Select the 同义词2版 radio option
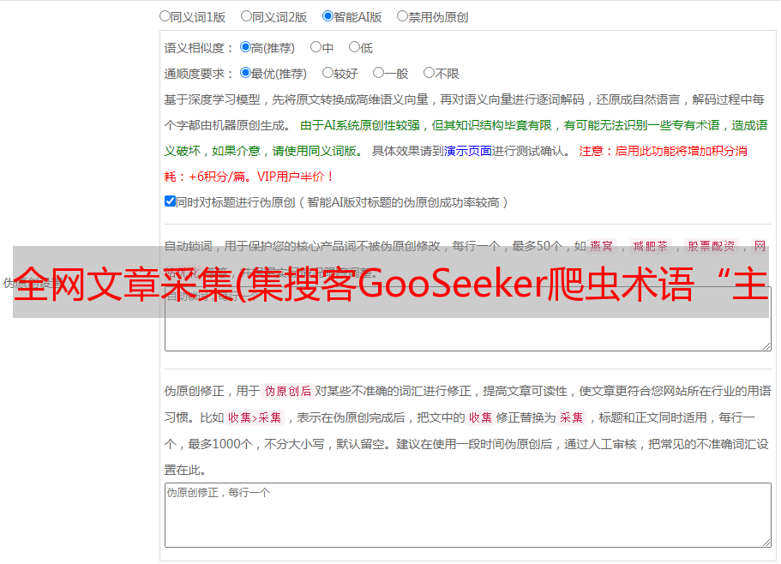The height and width of the screenshot is (564, 781). coord(246,16)
